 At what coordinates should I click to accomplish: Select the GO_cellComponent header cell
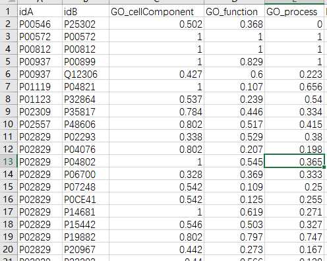pos(156,11)
